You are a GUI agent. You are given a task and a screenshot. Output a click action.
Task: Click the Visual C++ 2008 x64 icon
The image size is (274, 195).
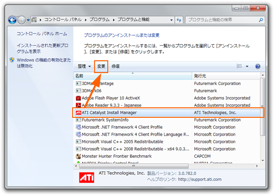(78, 149)
